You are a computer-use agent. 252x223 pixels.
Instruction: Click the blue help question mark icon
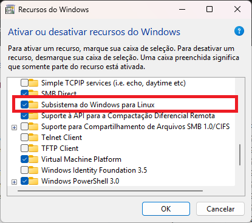(239, 31)
